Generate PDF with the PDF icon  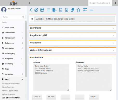[x=61, y=10]
